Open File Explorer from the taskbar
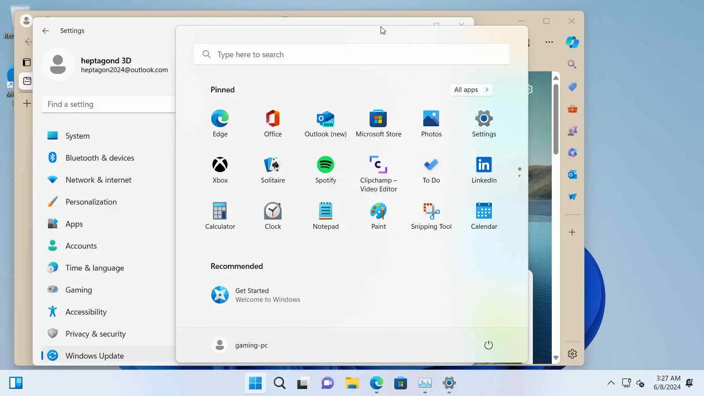 (x=352, y=383)
